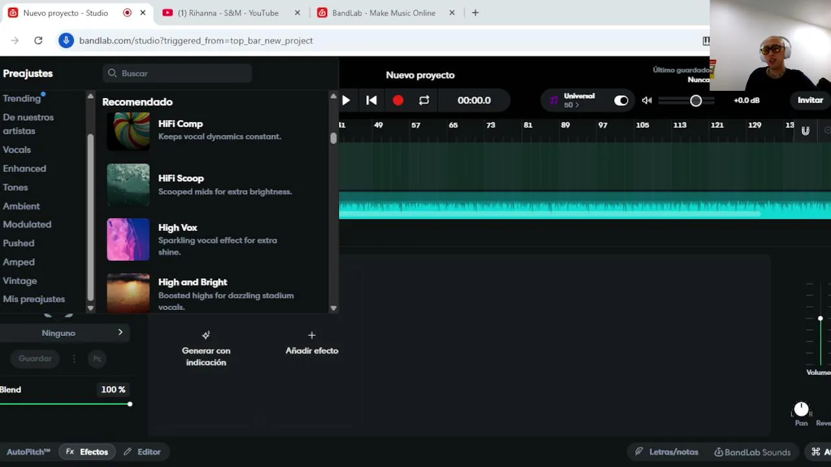The height and width of the screenshot is (467, 831).
Task: Click the track Pan knob
Action: [801, 409]
